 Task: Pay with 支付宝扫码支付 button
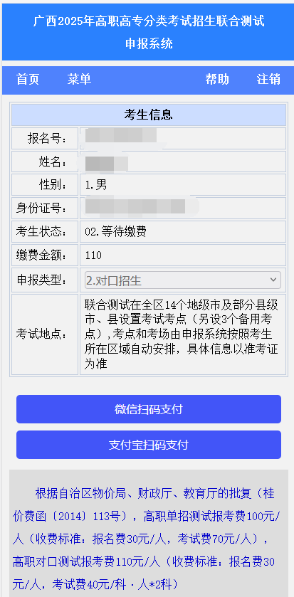coord(149,445)
